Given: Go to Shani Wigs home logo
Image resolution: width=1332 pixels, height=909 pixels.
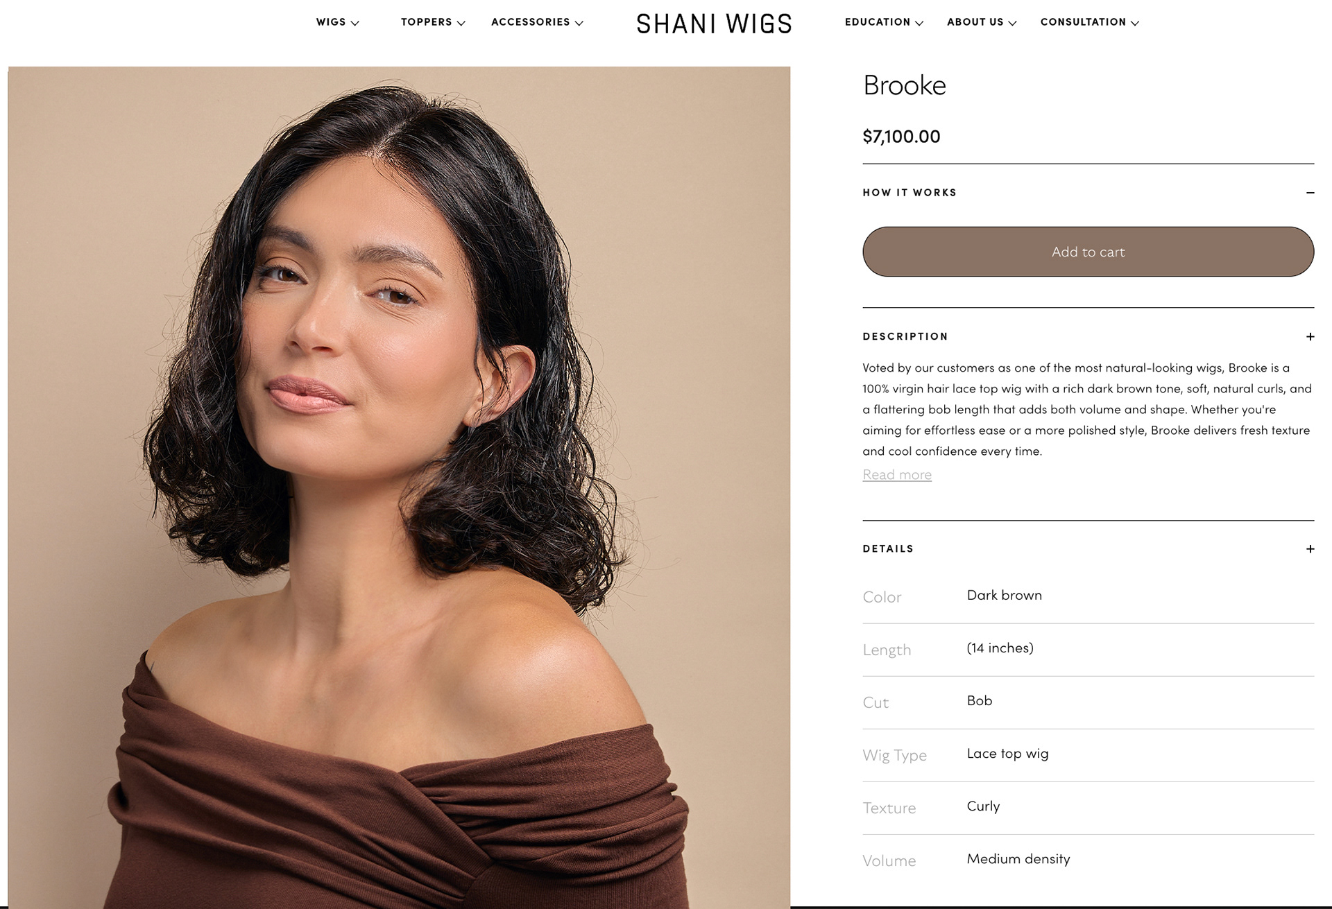Looking at the screenshot, I should (x=714, y=24).
